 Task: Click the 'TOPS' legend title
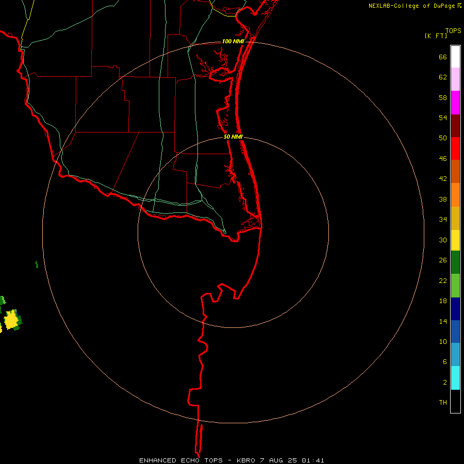[x=453, y=31]
